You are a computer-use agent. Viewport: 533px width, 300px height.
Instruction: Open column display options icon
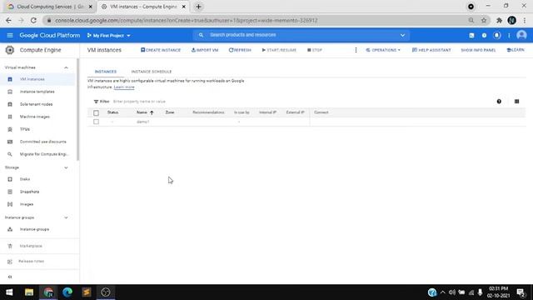pyautogui.click(x=516, y=102)
